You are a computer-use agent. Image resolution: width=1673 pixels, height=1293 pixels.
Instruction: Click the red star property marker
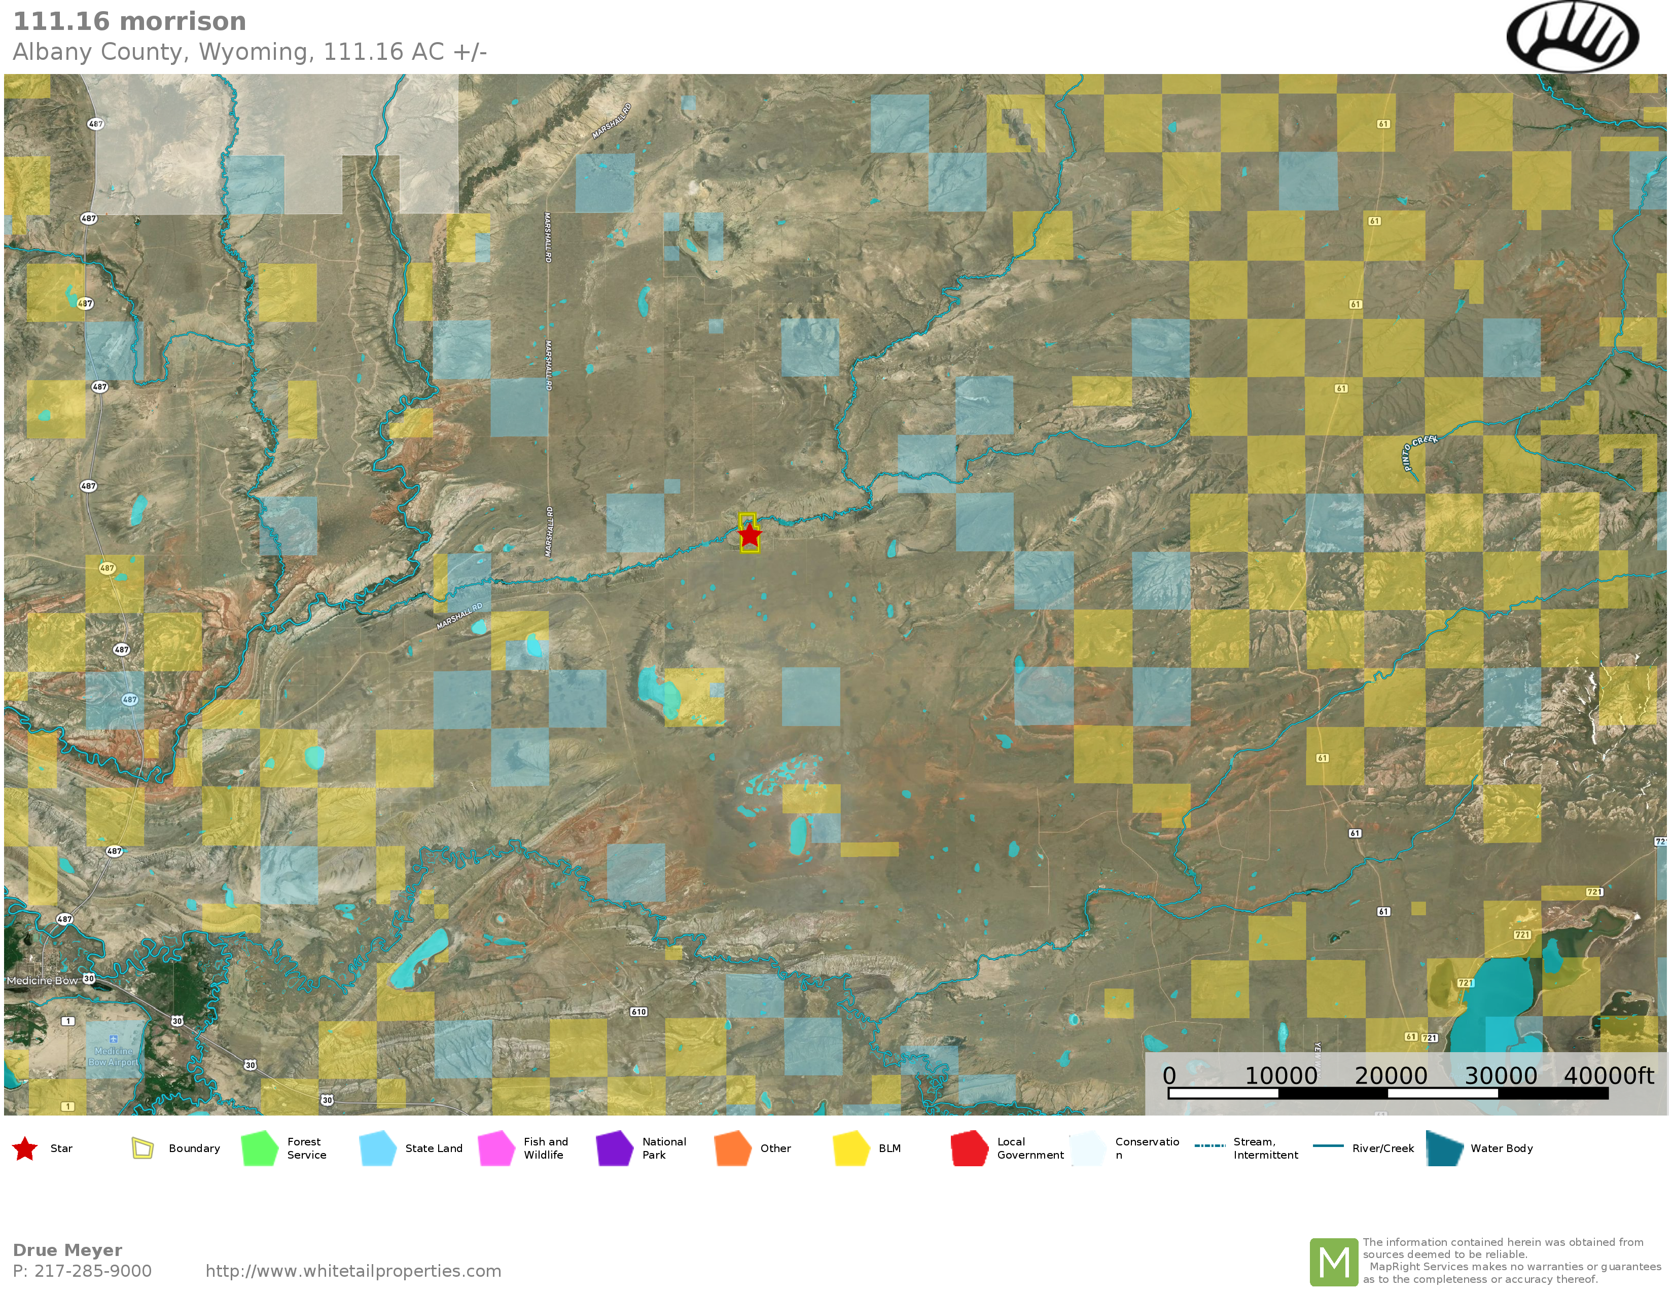point(749,534)
